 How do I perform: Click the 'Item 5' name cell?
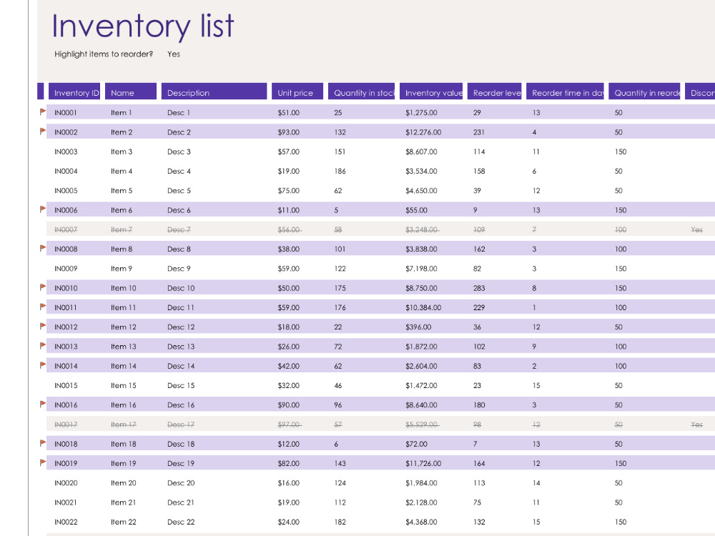[x=122, y=191]
